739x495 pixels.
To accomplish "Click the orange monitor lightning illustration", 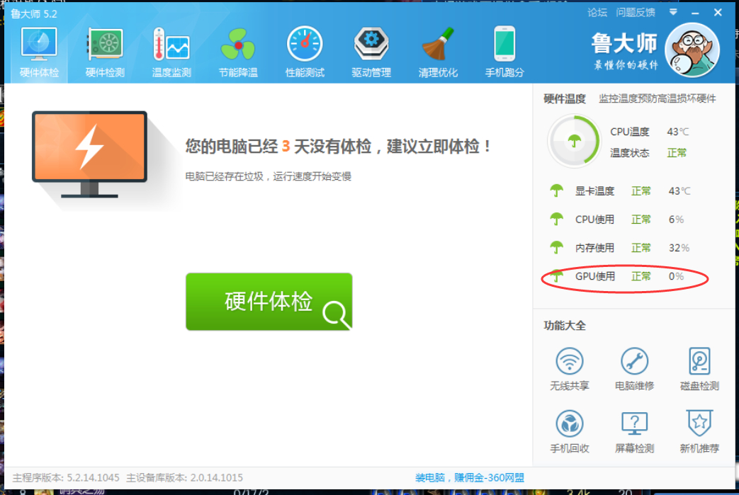I will 89,154.
